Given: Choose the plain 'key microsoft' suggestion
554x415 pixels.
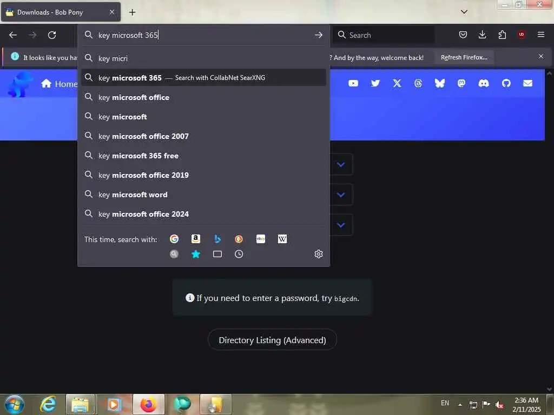Looking at the screenshot, I should click(x=203, y=117).
